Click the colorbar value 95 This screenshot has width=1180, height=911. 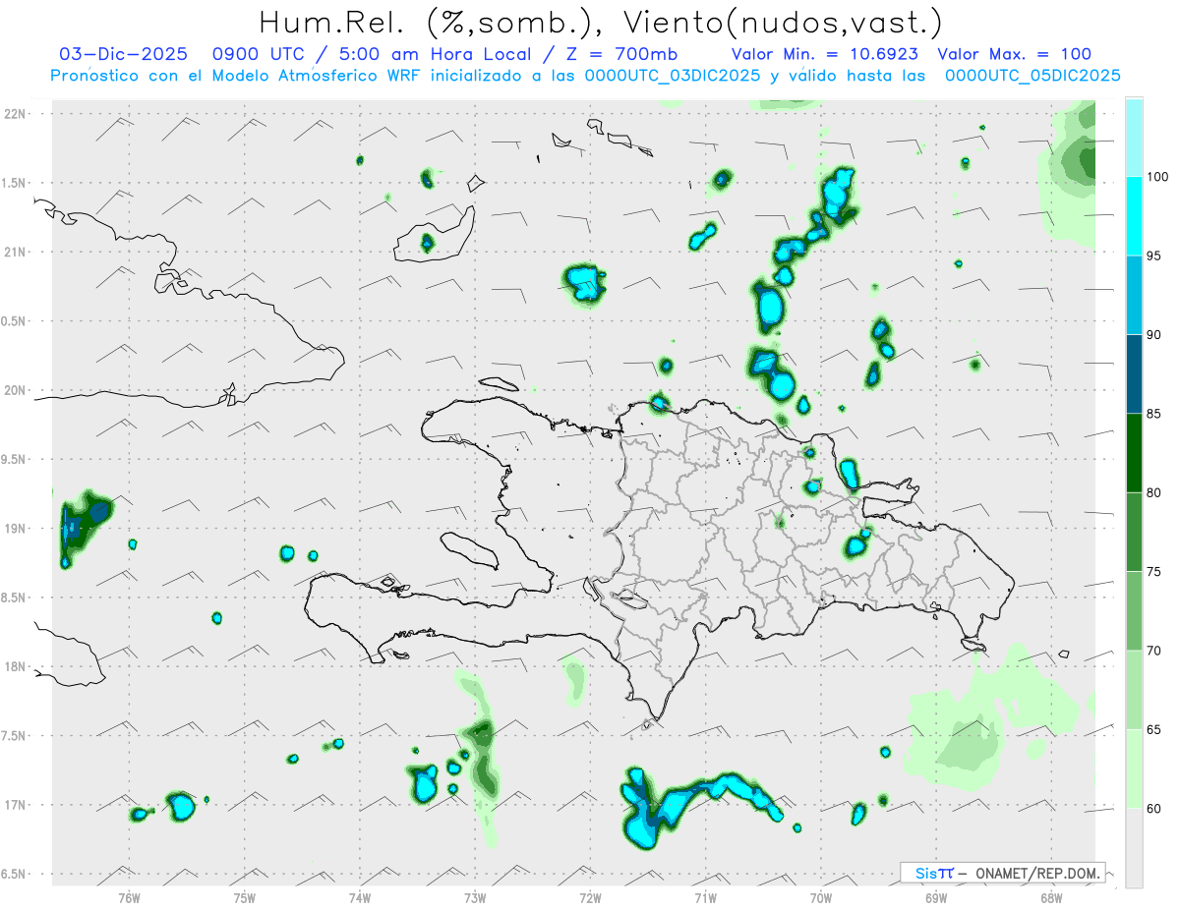tap(1154, 256)
